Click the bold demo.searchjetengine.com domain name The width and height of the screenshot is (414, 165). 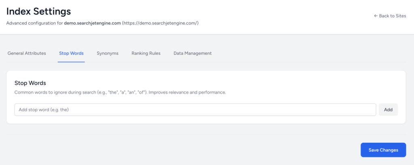93,23
